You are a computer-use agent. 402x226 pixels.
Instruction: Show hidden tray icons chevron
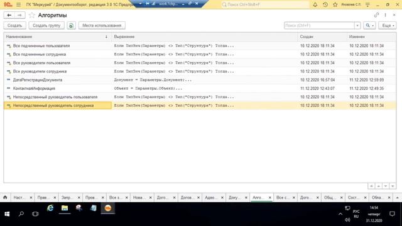tap(340, 213)
